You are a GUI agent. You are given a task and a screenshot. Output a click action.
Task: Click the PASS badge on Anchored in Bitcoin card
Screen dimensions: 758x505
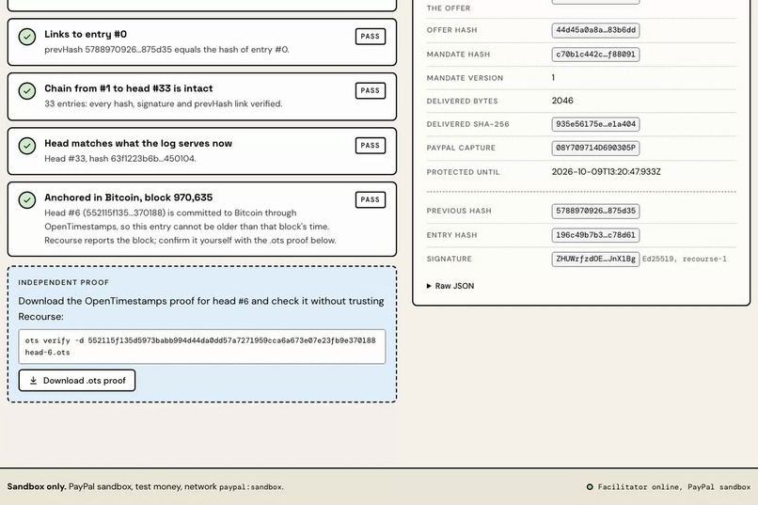pyautogui.click(x=371, y=199)
